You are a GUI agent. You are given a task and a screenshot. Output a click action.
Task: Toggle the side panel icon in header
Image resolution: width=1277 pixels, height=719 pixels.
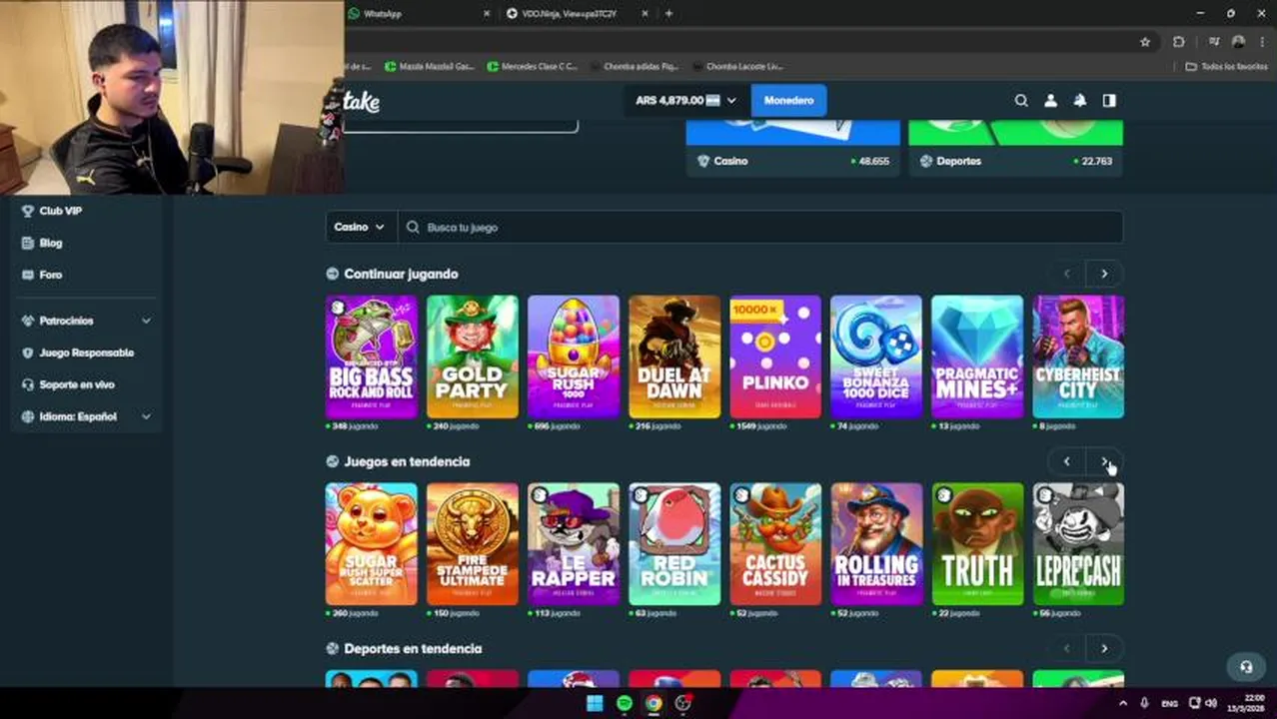(1109, 101)
